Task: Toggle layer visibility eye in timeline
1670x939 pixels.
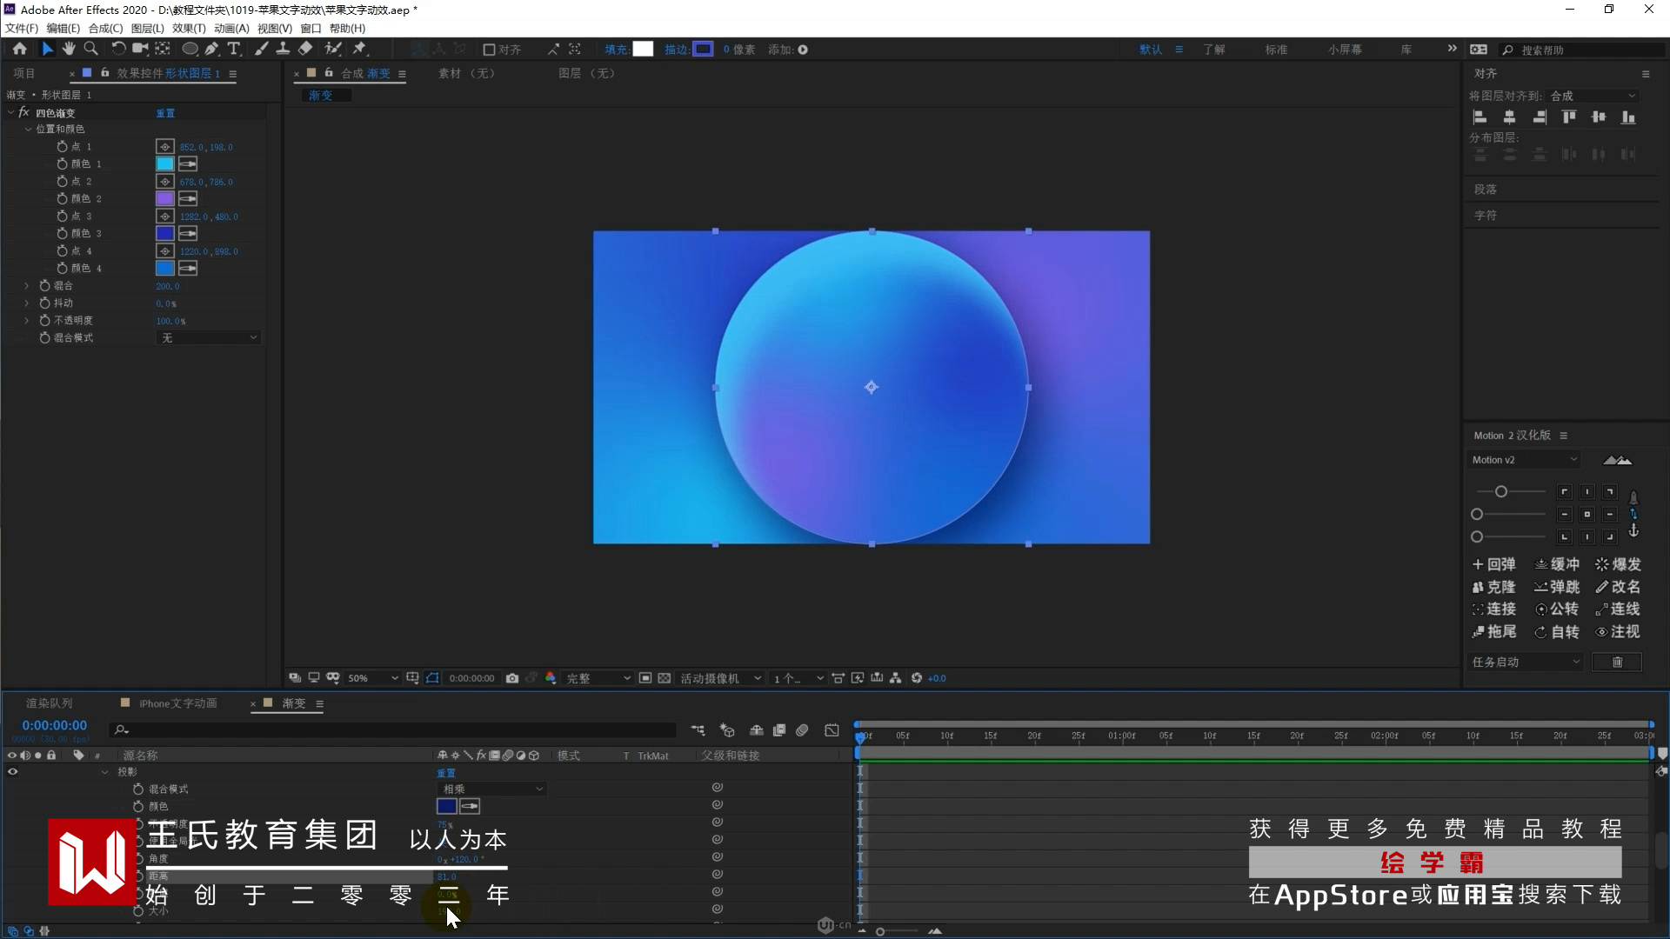Action: [12, 771]
